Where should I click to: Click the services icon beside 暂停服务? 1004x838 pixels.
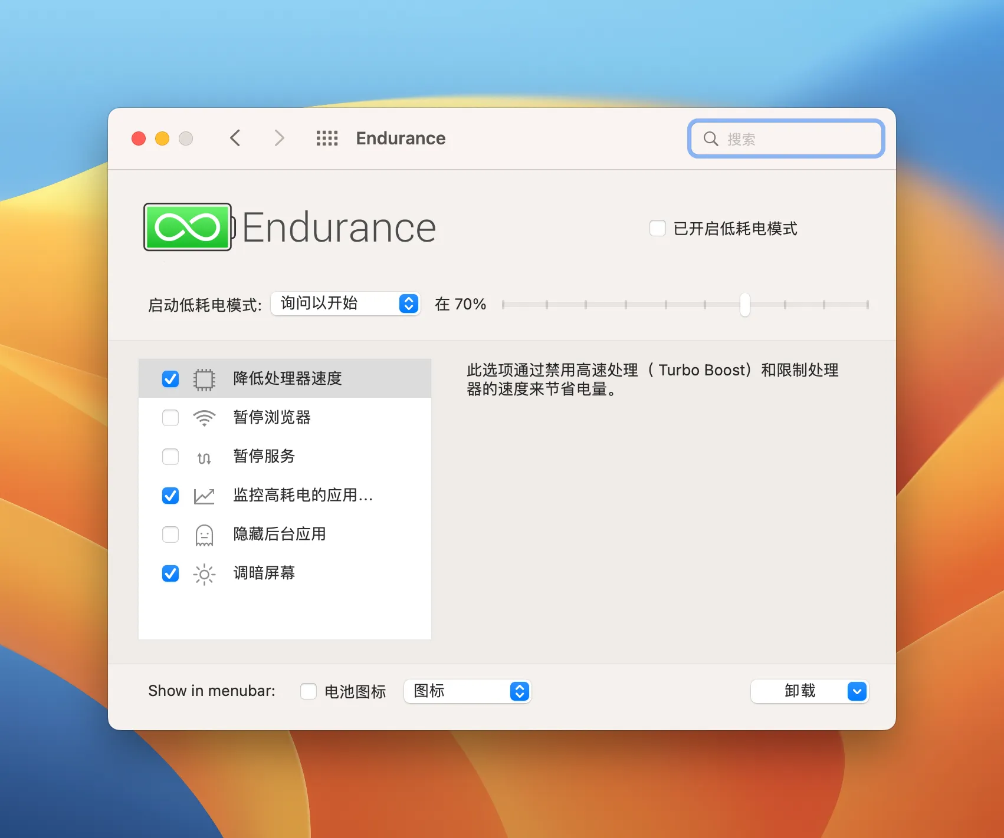[204, 457]
